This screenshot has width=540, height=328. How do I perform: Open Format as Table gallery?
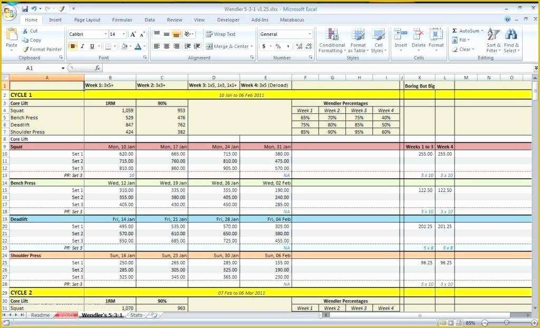tap(358, 41)
